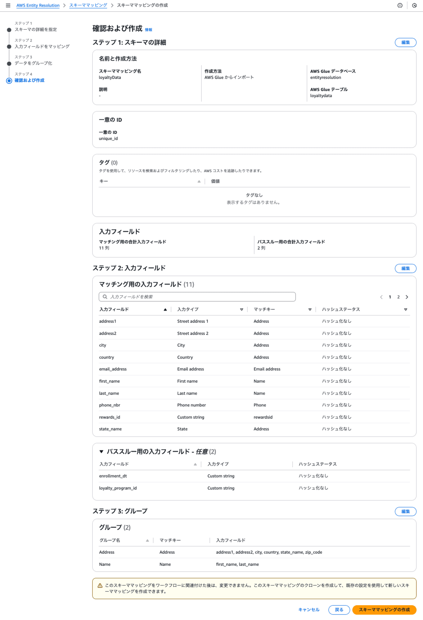The width and height of the screenshot is (423, 620).
Task: Sort groups by グループ名 arrow
Action: point(147,540)
